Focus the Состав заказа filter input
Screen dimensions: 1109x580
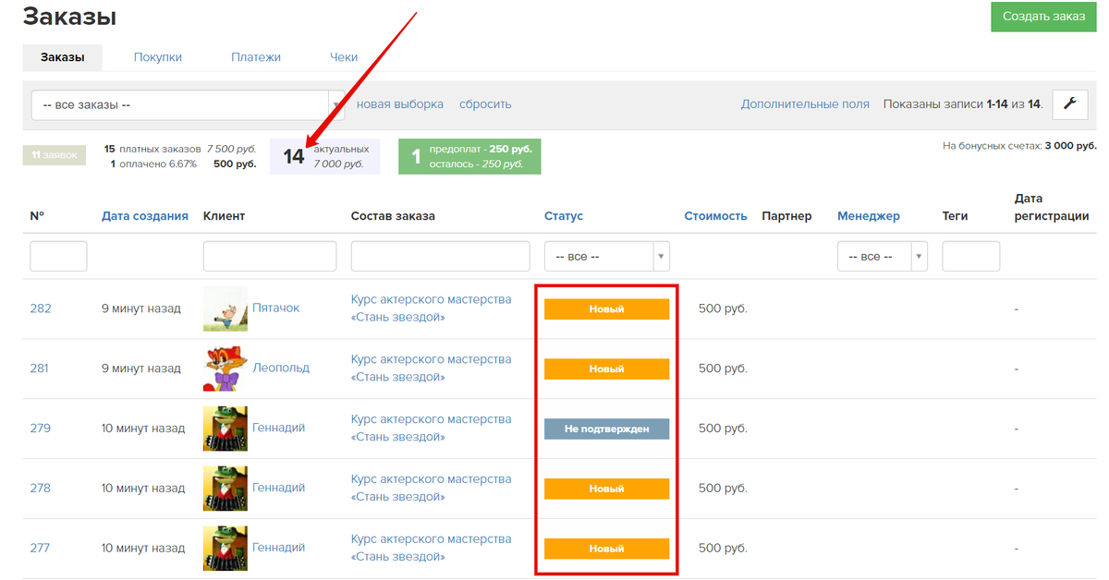coord(441,256)
